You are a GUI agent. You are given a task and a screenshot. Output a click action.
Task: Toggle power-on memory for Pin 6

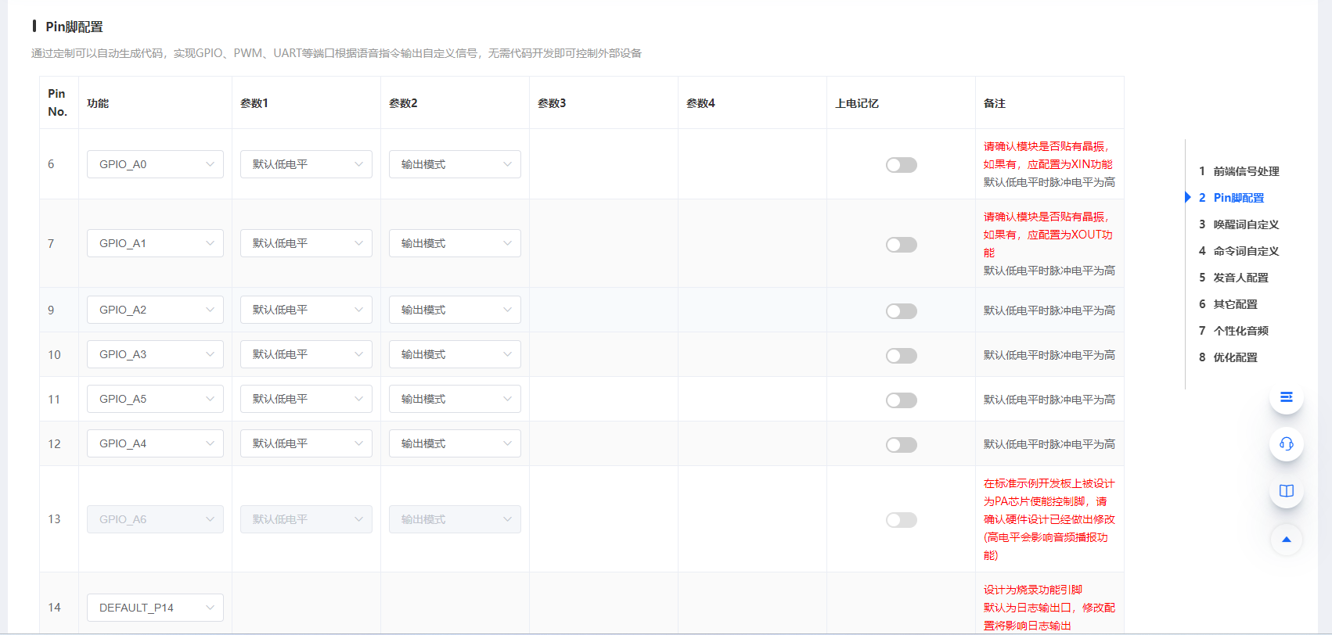[901, 165]
